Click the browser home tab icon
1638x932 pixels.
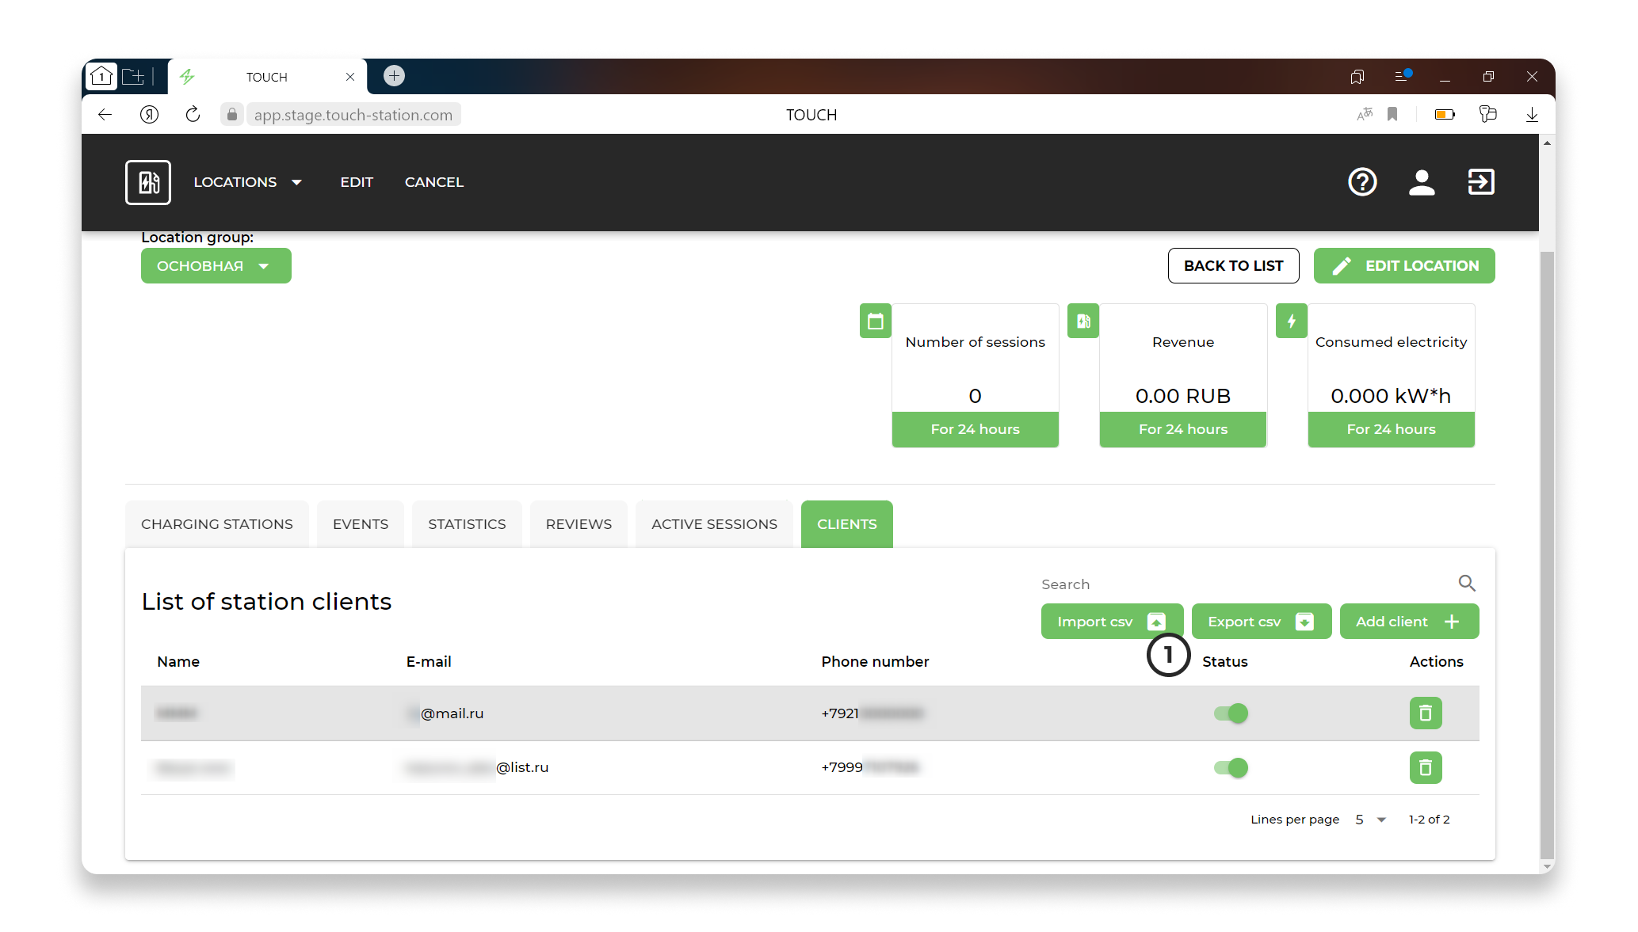pos(101,76)
